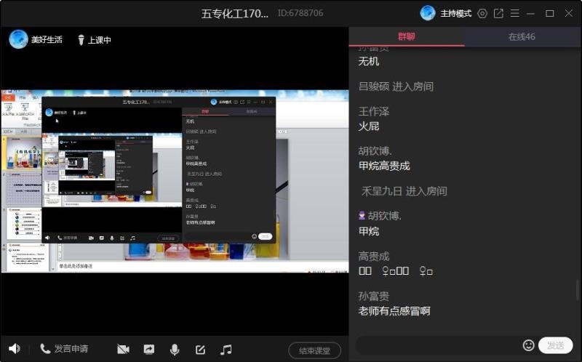Click the screen share icon
The width and height of the screenshot is (582, 362).
click(x=149, y=350)
